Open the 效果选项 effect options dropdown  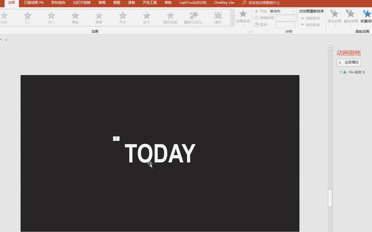(243, 18)
